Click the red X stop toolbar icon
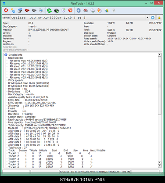 point(70,11)
